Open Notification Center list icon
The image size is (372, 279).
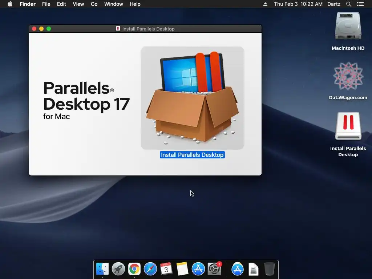click(x=360, y=4)
